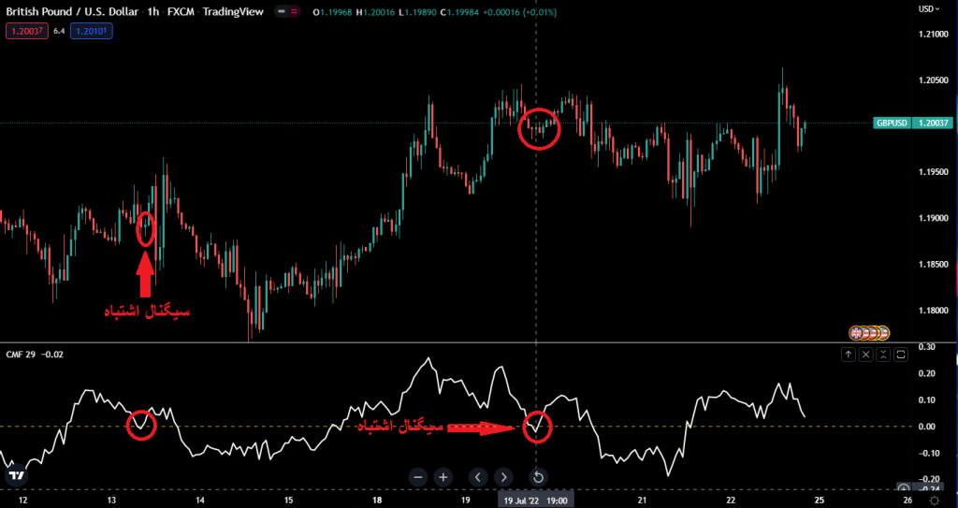Click the 1.19500 price axis label
Image resolution: width=958 pixels, height=508 pixels.
(933, 172)
